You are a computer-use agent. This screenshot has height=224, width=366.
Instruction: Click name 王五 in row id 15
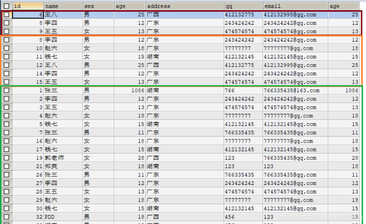click(x=63, y=82)
